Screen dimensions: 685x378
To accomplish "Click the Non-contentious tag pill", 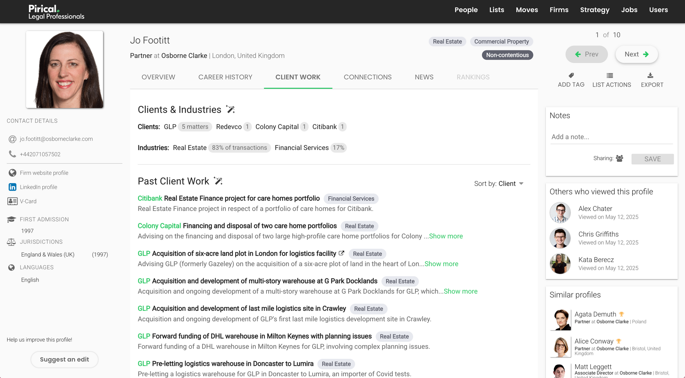I will (507, 55).
